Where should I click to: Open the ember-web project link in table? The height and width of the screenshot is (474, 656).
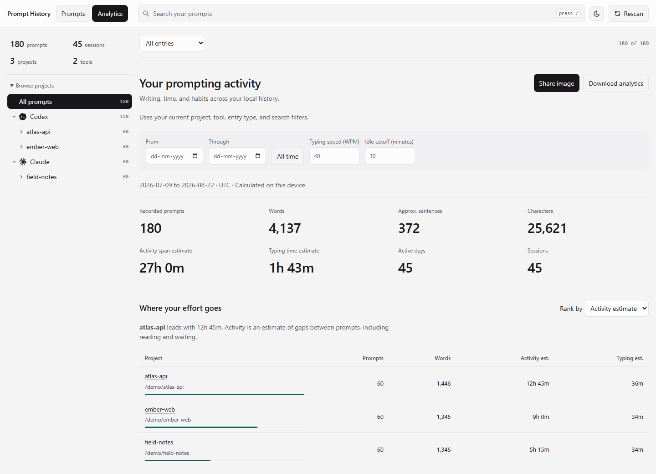[x=160, y=410]
